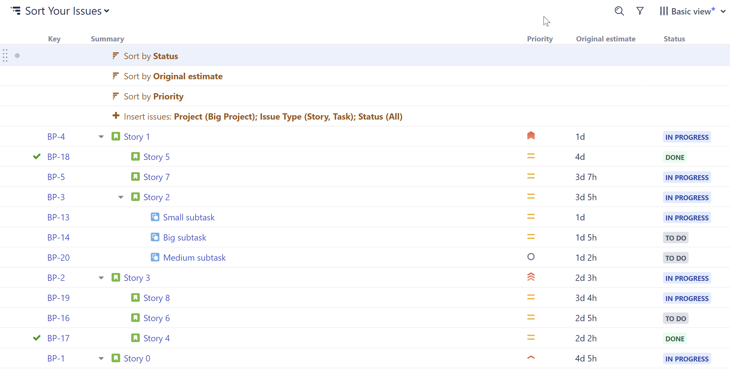Open the search magnifier icon
The height and width of the screenshot is (371, 730).
(619, 11)
